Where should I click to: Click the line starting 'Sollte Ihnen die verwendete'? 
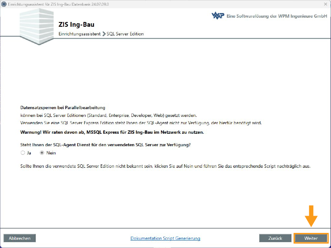coord(165,166)
